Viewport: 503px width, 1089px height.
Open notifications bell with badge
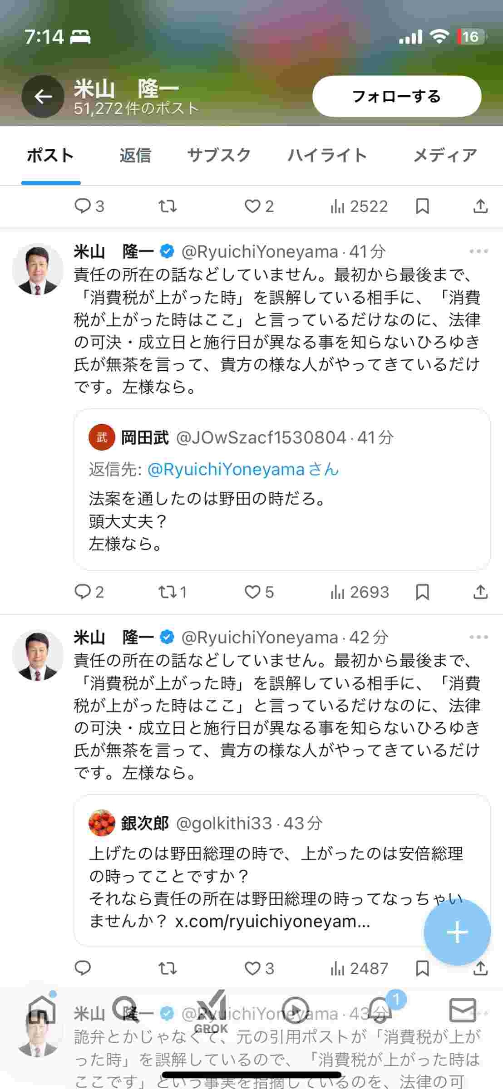pyautogui.click(x=380, y=1010)
